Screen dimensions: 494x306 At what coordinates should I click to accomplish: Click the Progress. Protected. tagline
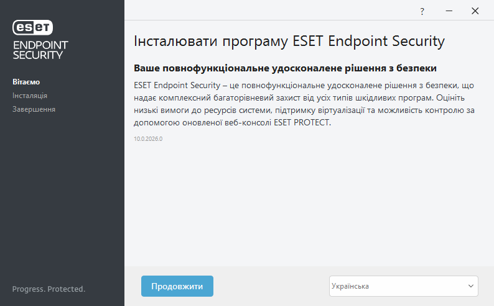(x=49, y=289)
